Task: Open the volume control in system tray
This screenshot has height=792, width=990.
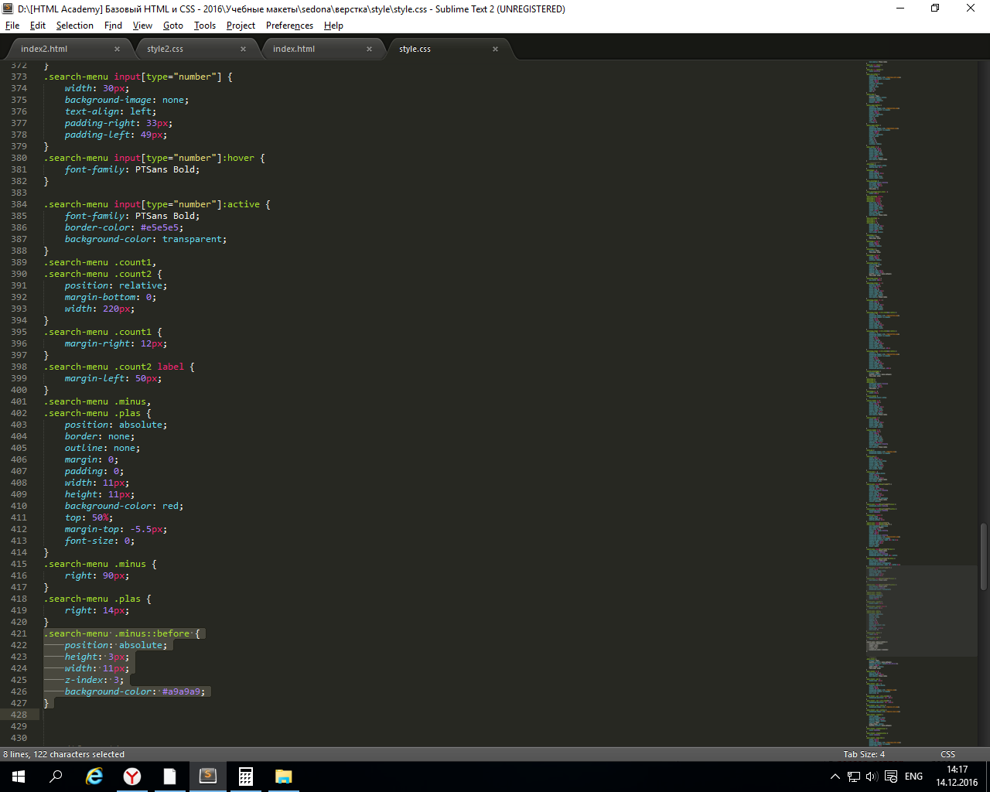Action: point(872,777)
